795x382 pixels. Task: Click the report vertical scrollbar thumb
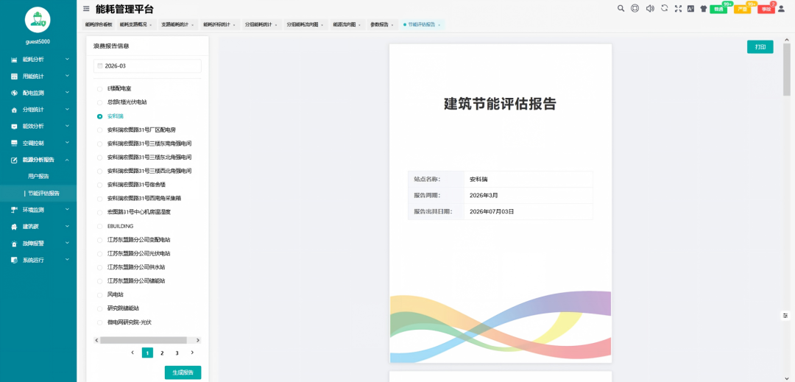pyautogui.click(x=786, y=70)
